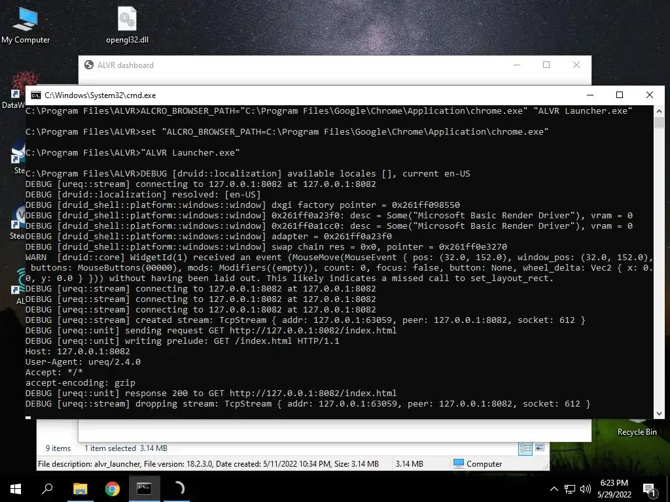Switch Explorer to large icons view
The height and width of the screenshot is (502, 670).
pyautogui.click(x=540, y=448)
